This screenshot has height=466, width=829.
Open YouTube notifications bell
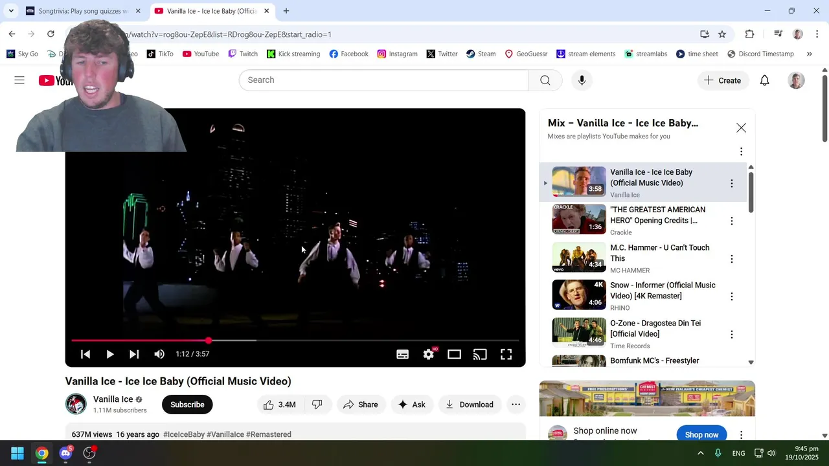click(x=765, y=80)
